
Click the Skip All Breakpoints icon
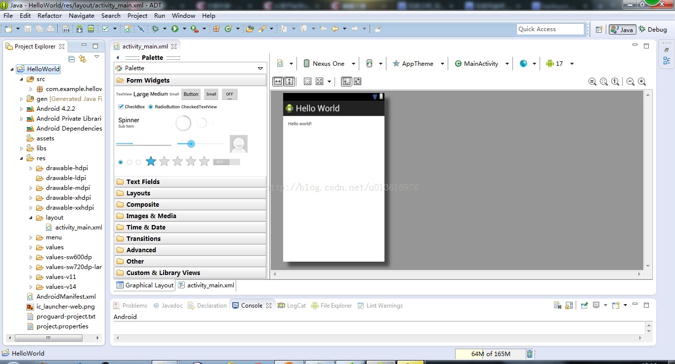(x=141, y=29)
